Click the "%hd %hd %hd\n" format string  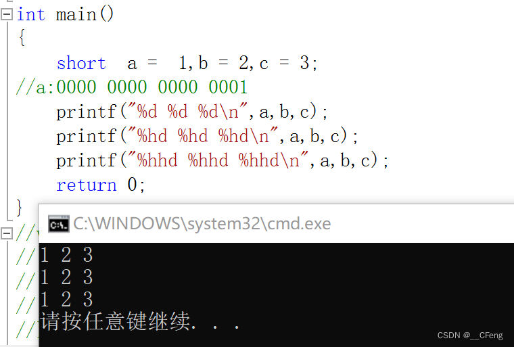[x=203, y=135]
